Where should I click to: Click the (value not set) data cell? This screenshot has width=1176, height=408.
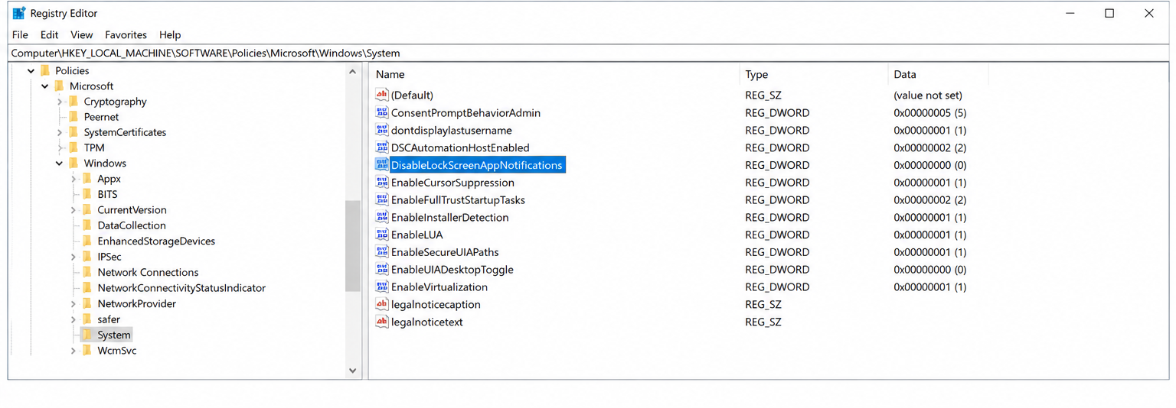(928, 96)
